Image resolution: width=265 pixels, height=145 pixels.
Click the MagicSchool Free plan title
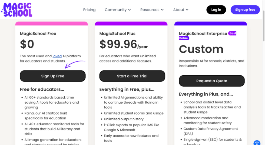tap(38, 34)
